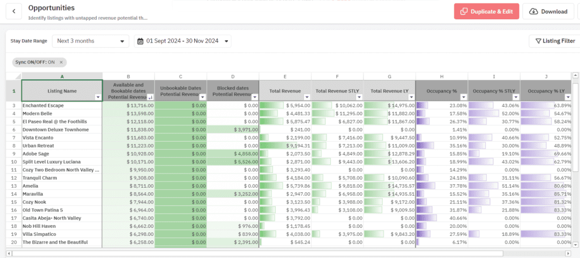
Task: Open filter arrow on Total Revenue column
Action: (x=306, y=97)
